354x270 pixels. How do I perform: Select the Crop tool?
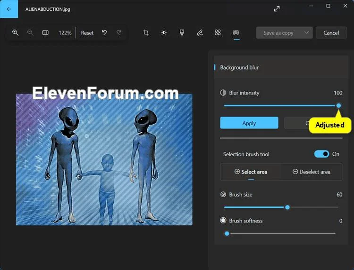[x=146, y=32]
